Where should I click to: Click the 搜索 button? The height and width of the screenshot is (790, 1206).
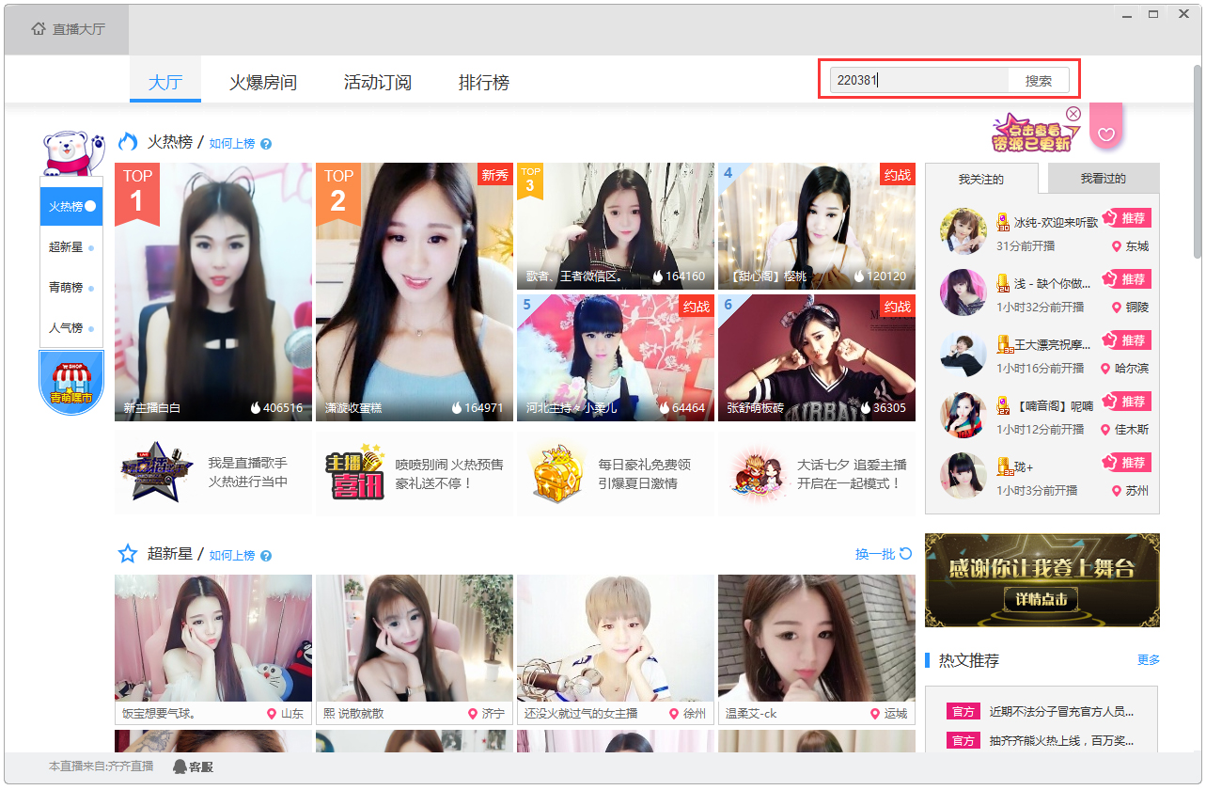tap(1039, 81)
